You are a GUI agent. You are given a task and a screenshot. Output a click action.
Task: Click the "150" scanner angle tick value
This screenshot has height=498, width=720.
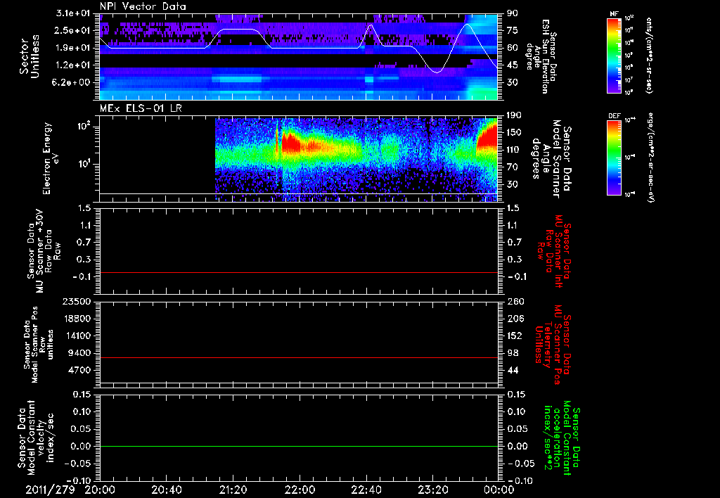point(514,133)
